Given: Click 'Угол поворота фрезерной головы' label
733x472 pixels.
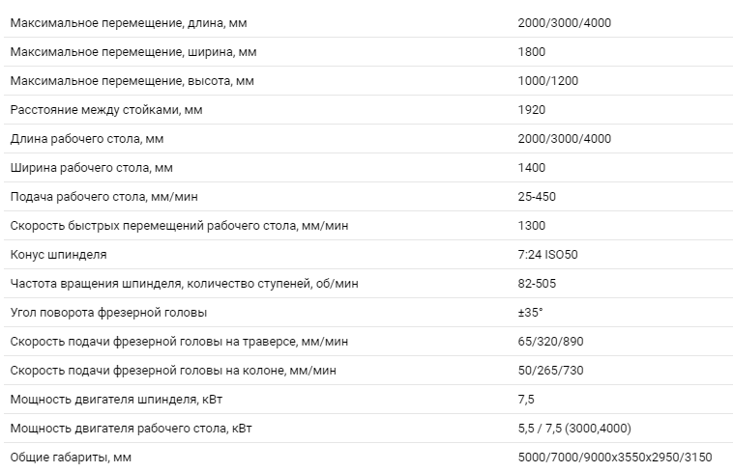Looking at the screenshot, I should 108,312.
